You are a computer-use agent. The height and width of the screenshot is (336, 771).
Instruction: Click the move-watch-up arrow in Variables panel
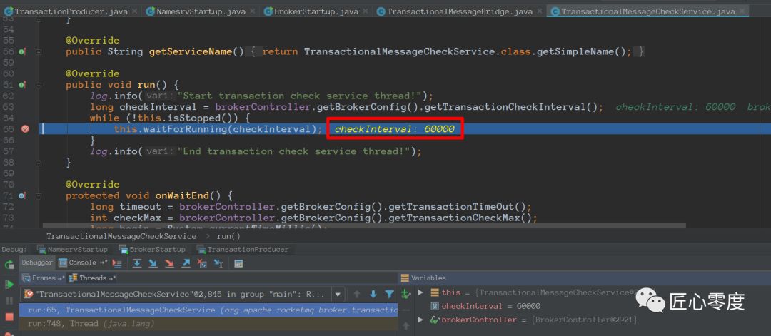click(405, 325)
